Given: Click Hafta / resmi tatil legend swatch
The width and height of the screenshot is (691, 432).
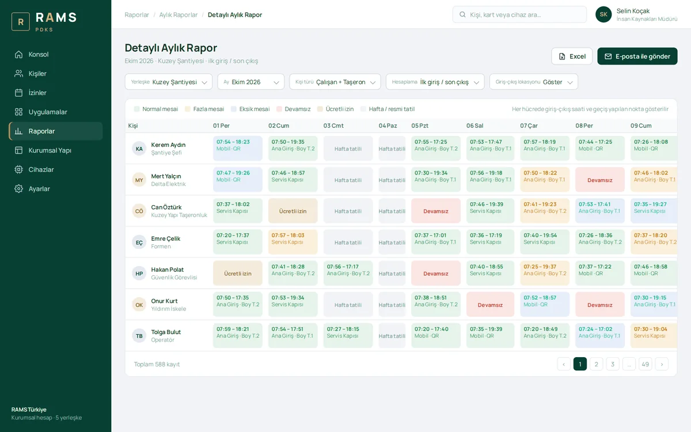Looking at the screenshot, I should [363, 109].
